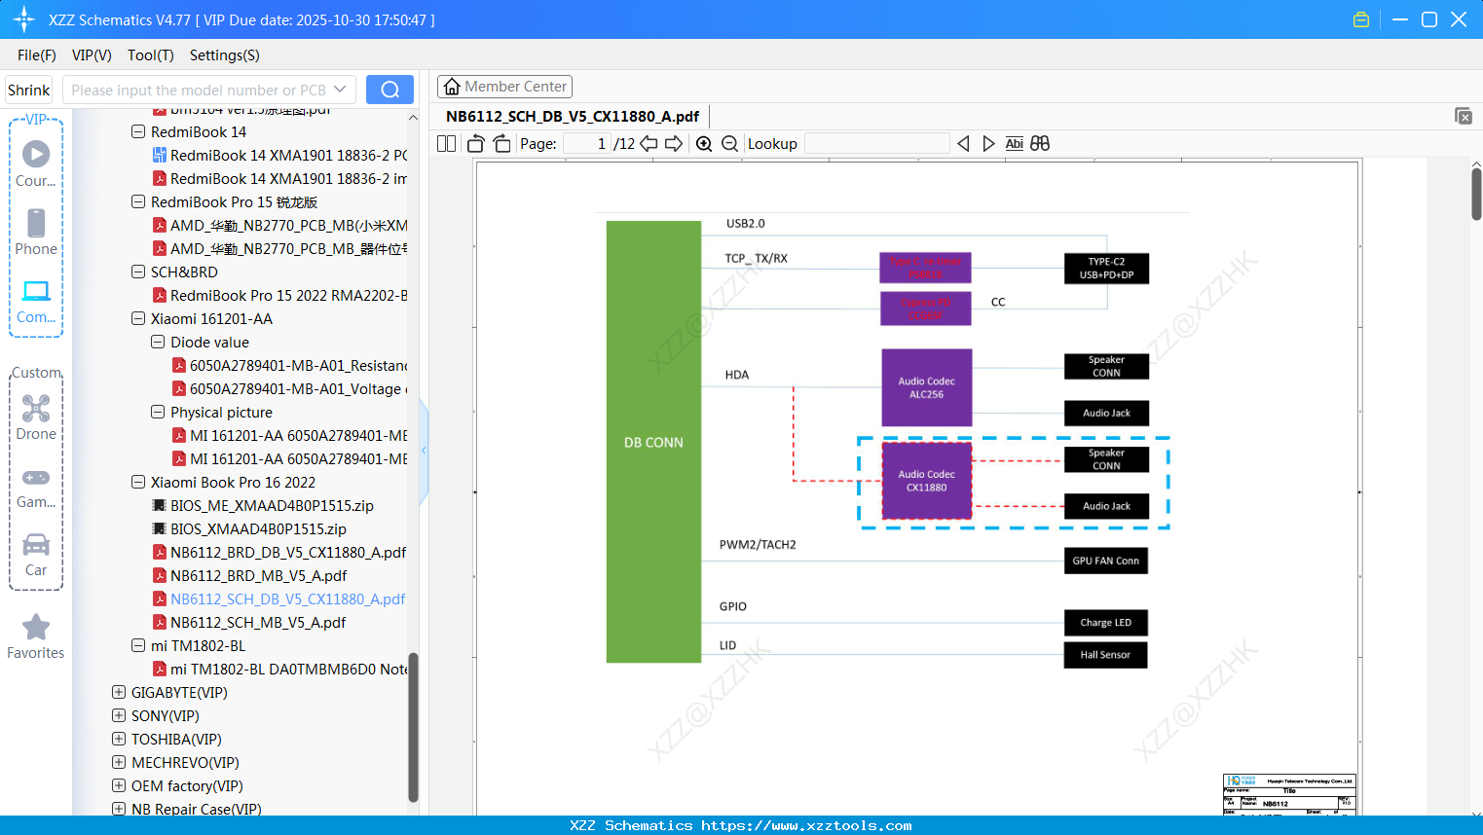Open NB6112_BRD_MB_V5_A.pdf in the tree

pos(249,576)
